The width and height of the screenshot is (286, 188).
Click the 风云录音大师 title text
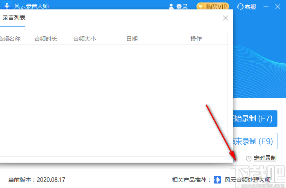pos(31,6)
